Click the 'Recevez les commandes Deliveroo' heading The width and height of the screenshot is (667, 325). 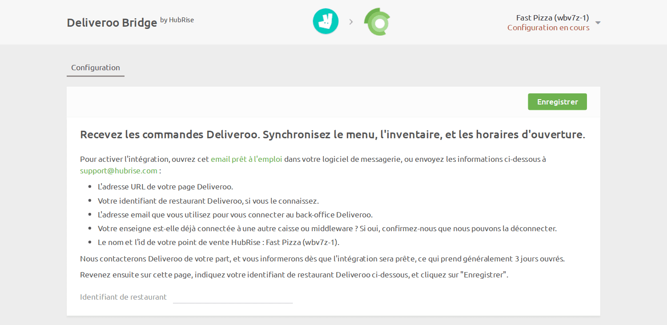click(x=332, y=135)
